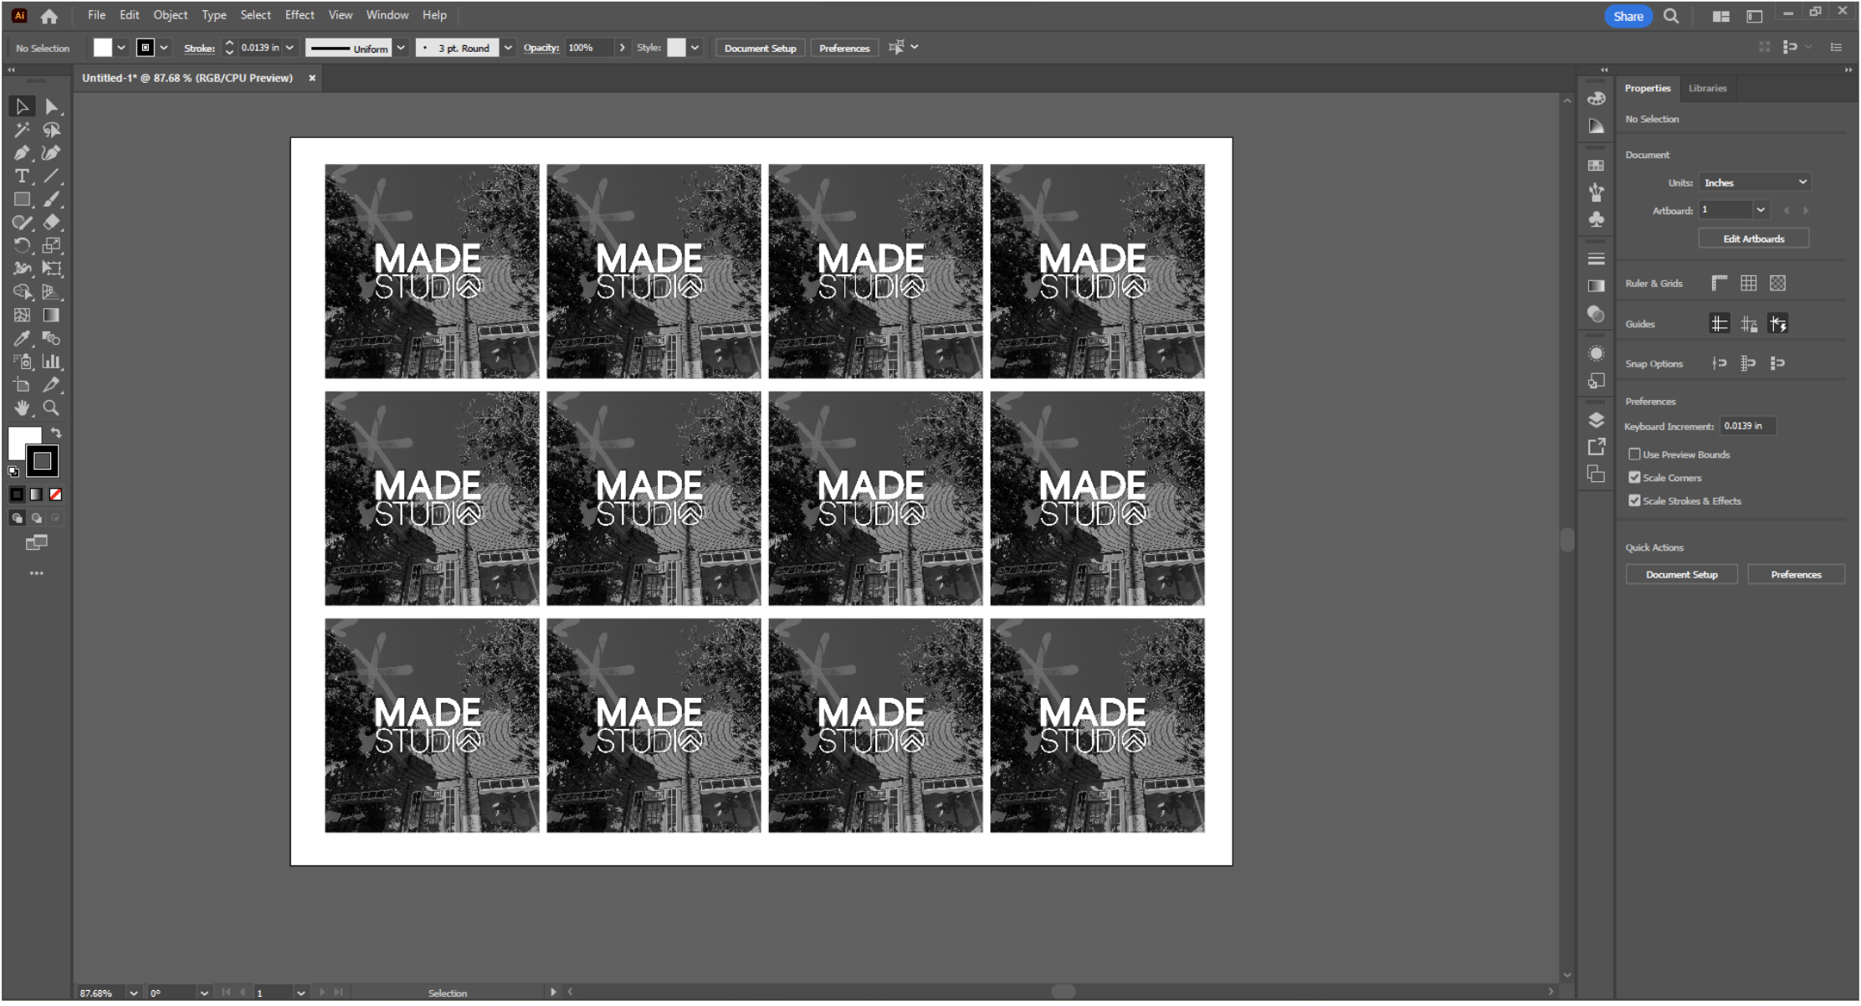
Task: Open the Units dropdown showing Inches
Action: coord(1754,182)
